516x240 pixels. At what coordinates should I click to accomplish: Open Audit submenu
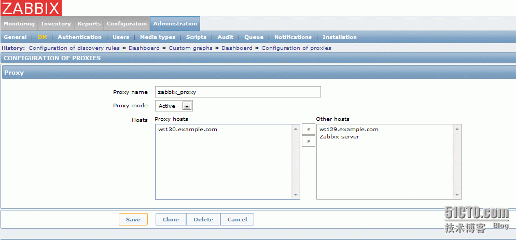click(x=226, y=37)
